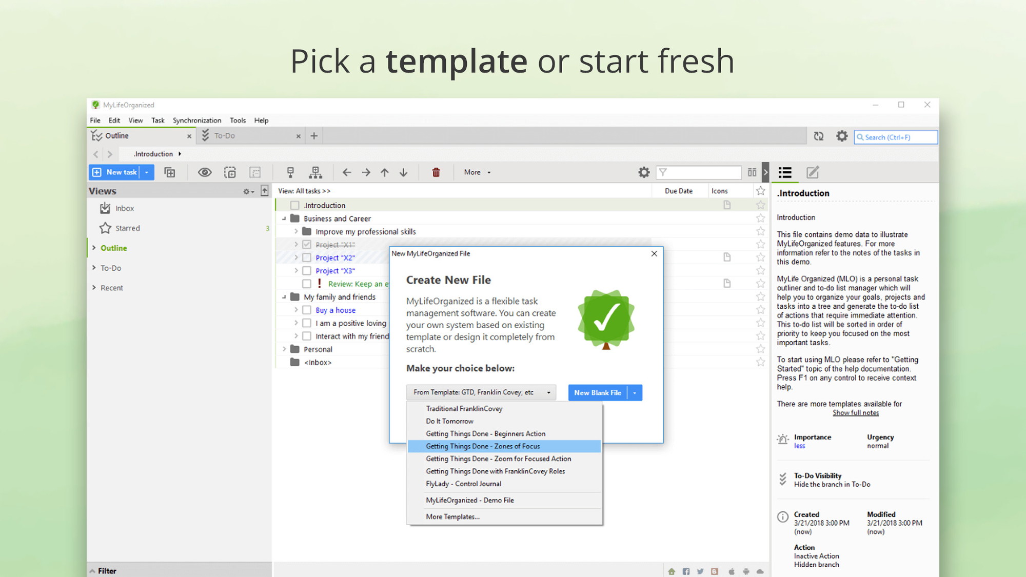Click the delete task trash icon

pyautogui.click(x=436, y=172)
